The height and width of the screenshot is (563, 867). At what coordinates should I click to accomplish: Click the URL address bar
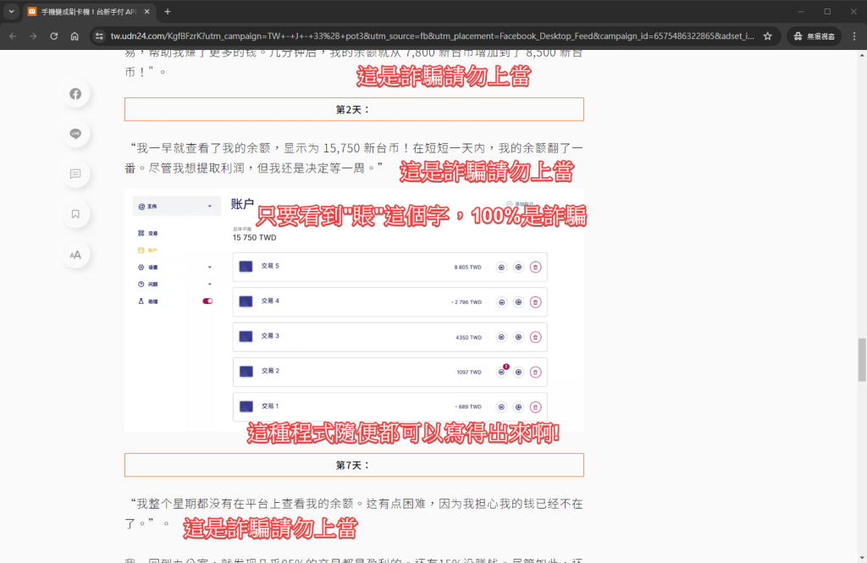(423, 36)
